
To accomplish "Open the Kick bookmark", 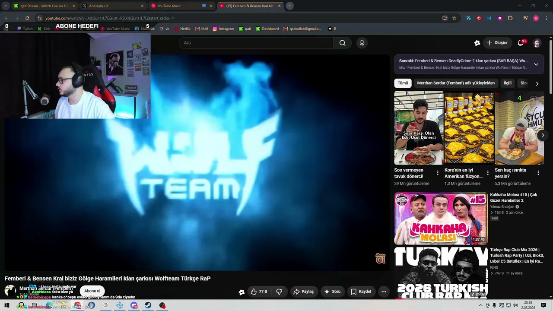I will (x=44, y=29).
